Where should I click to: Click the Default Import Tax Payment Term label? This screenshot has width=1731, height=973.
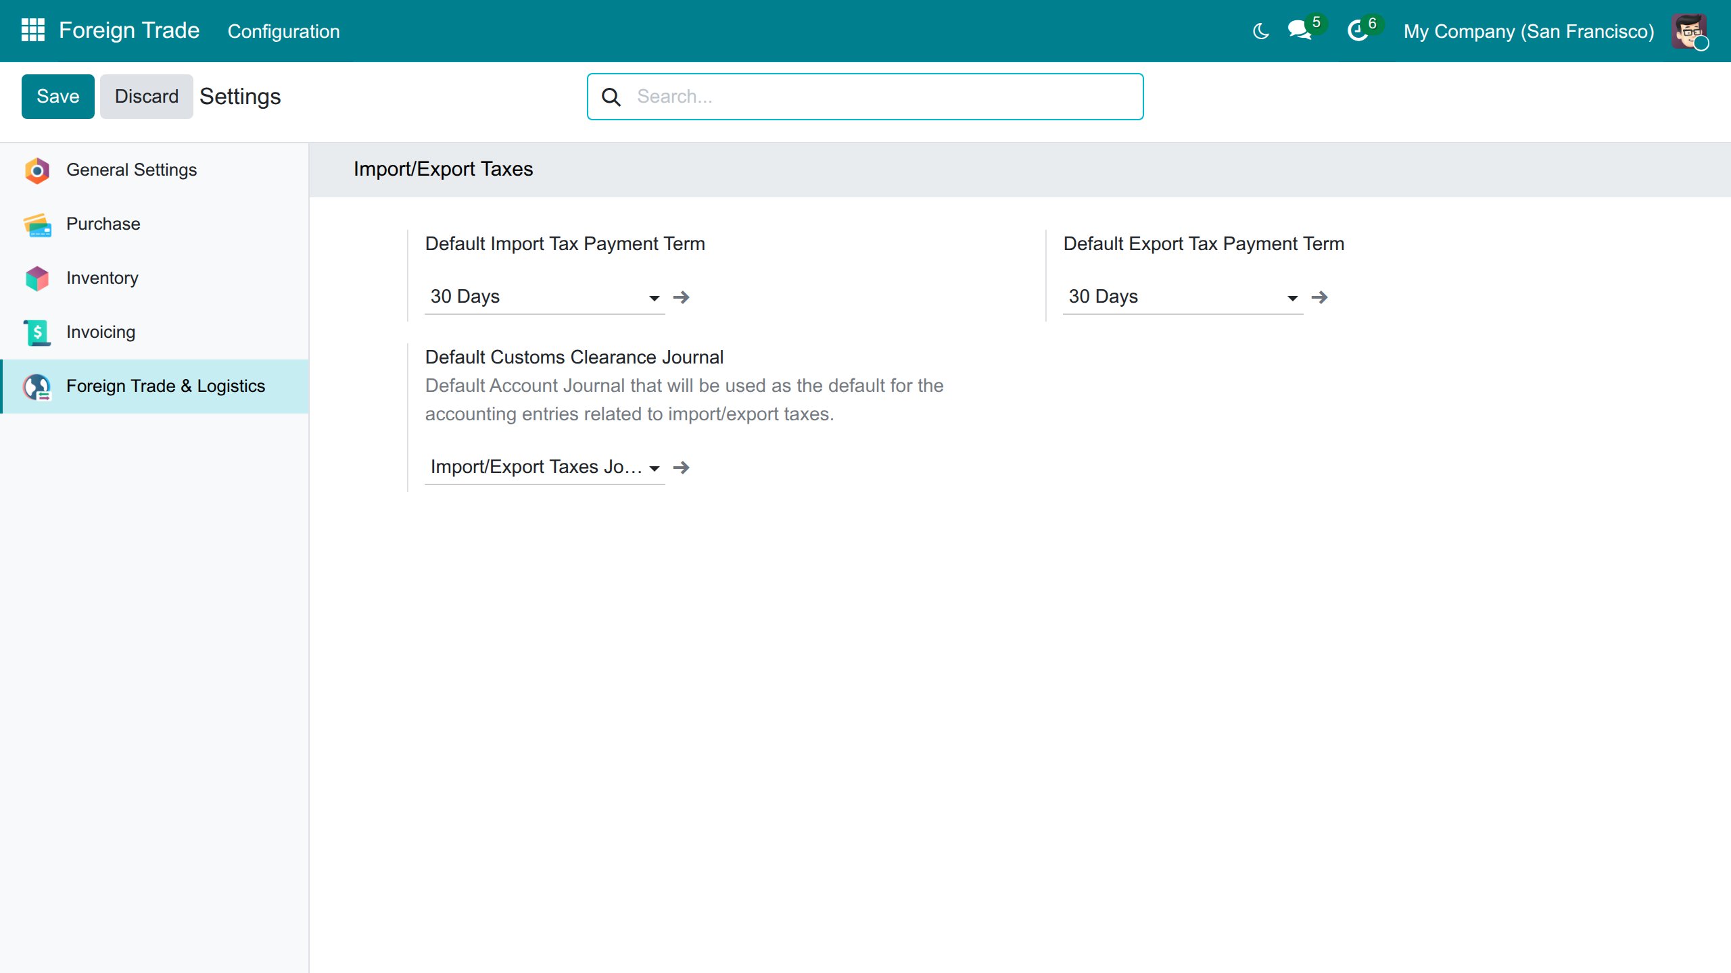point(565,244)
